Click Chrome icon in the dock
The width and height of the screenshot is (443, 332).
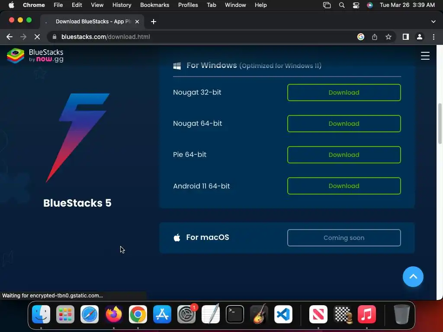138,314
